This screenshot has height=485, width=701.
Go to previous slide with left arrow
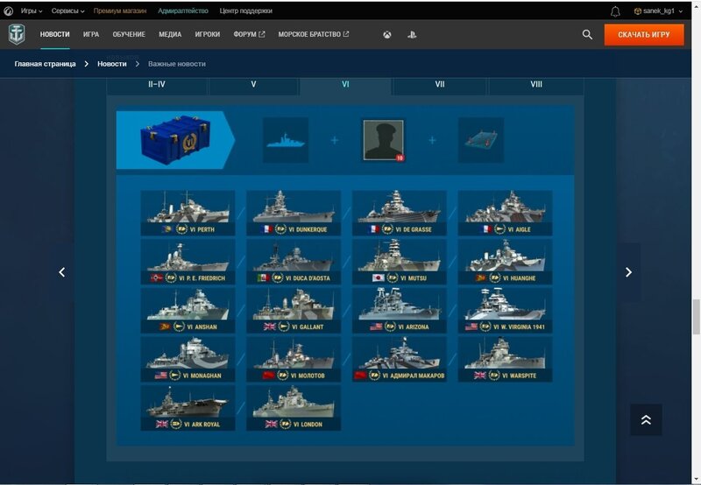tap(62, 272)
